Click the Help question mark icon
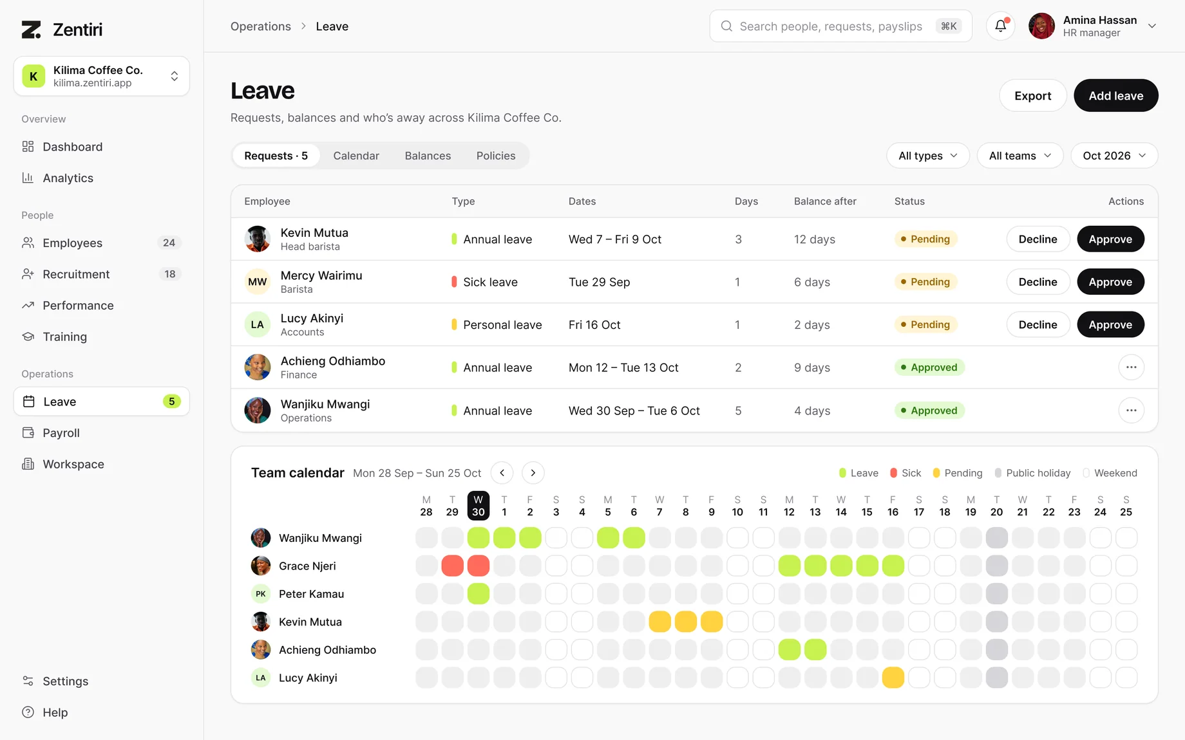Viewport: 1185px width, 740px height. pyautogui.click(x=28, y=712)
